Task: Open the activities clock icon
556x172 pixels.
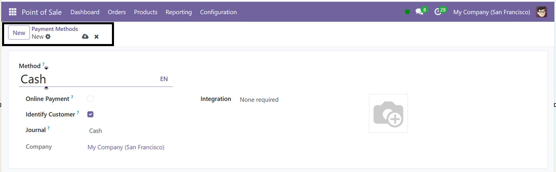Action: tap(438, 12)
